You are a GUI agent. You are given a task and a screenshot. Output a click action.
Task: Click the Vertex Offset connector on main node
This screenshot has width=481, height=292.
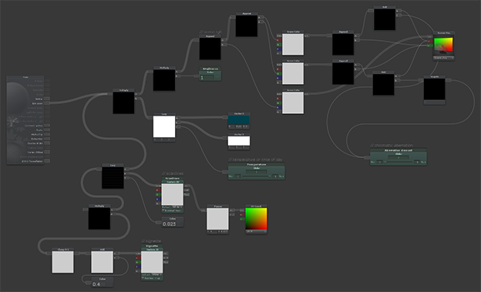point(47,152)
